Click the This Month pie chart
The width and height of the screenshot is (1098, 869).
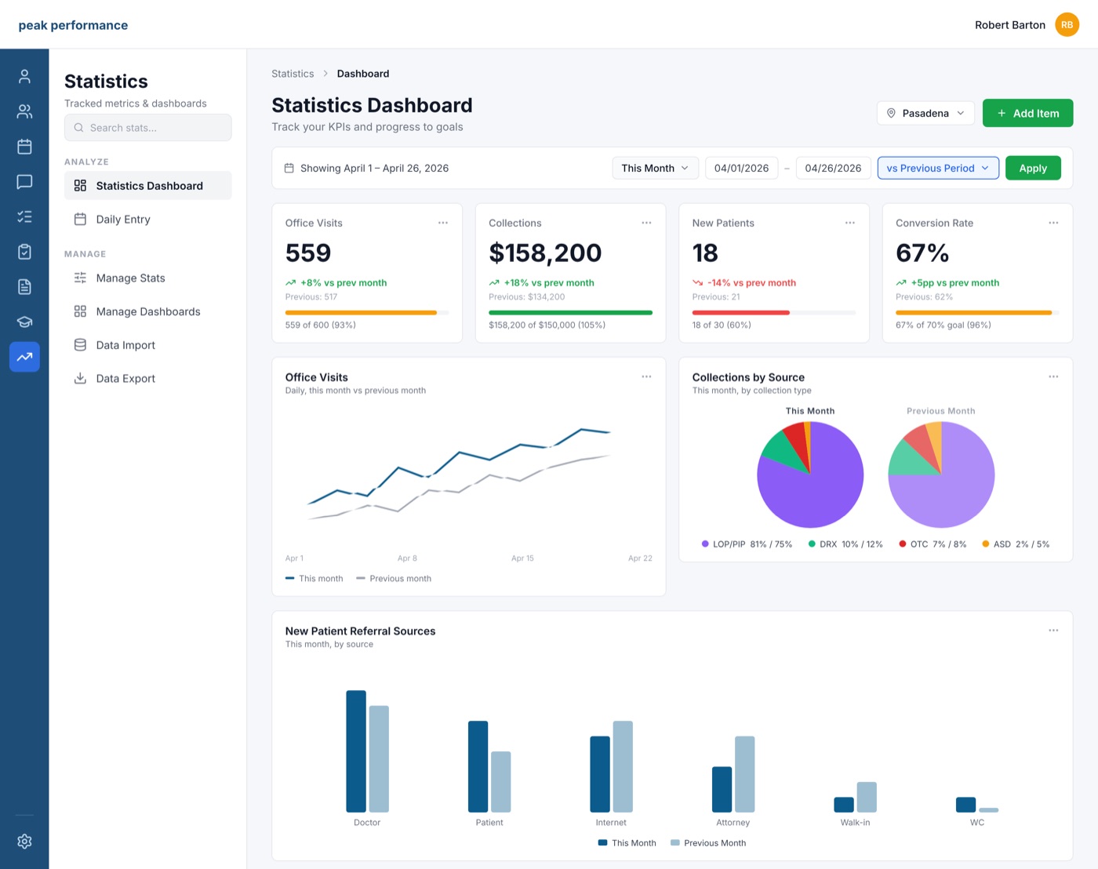810,474
